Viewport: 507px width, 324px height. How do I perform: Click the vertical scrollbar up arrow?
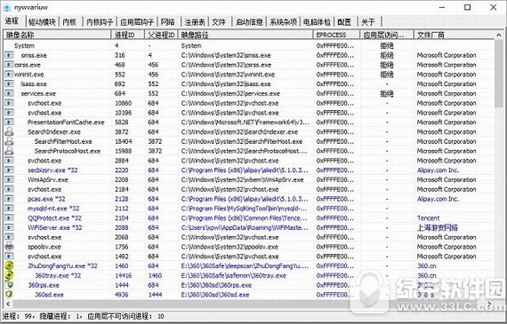[499, 35]
